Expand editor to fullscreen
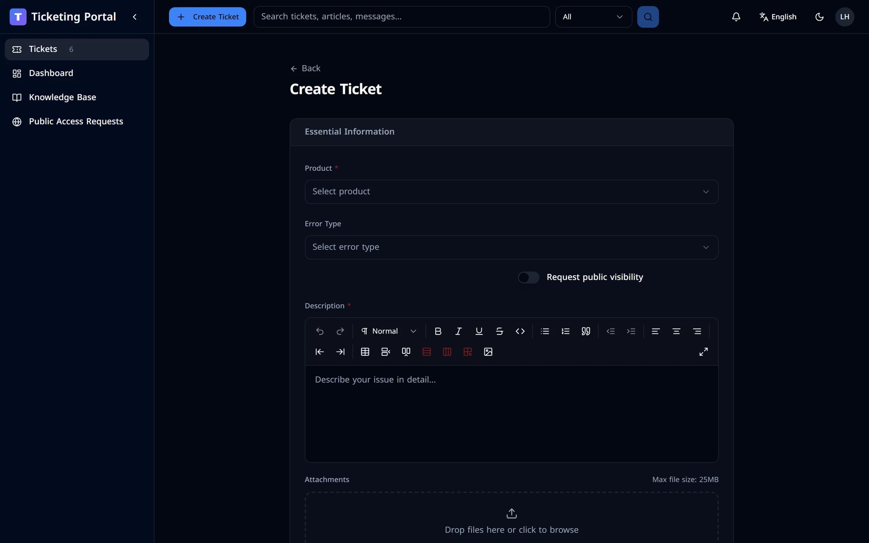 coord(703,352)
